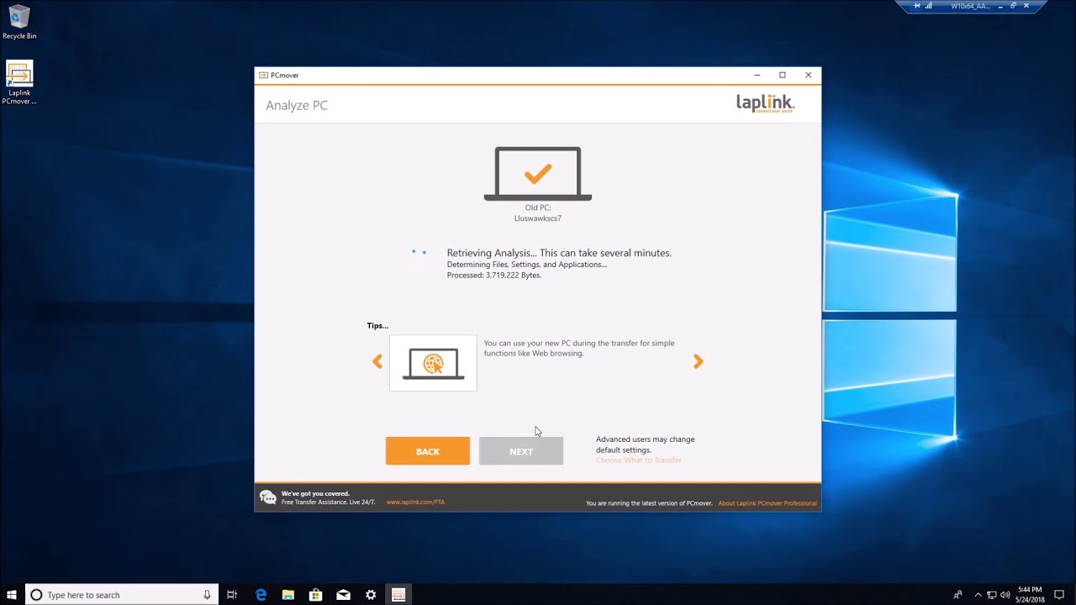1076x605 pixels.
Task: Click the Processed bytes count line
Action: click(494, 276)
